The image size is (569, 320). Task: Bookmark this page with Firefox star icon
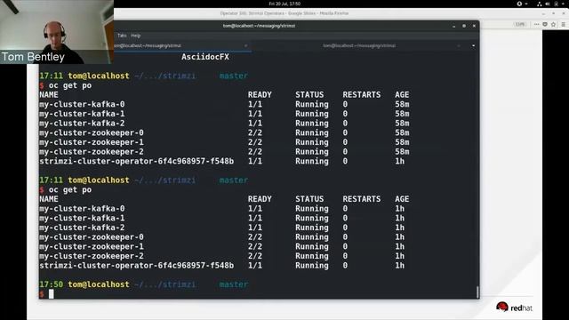553,24
